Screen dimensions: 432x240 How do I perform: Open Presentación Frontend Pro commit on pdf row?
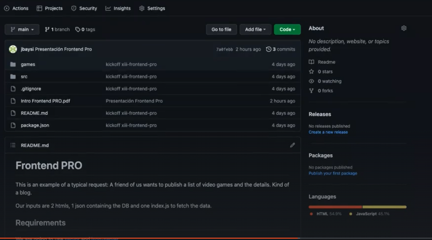point(134,101)
